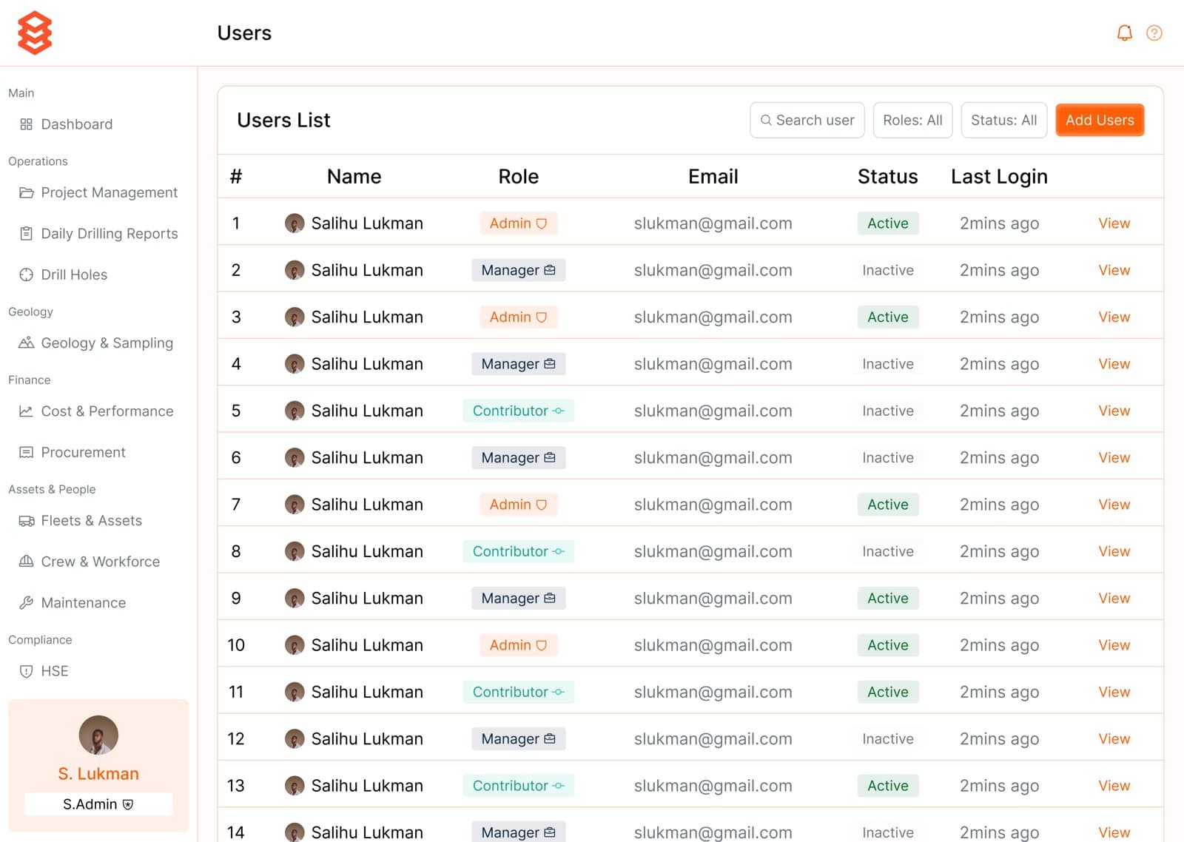
Task: Click the Dashboard grid icon
Action: click(x=26, y=124)
